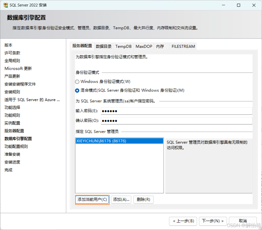Click the 取消 button
This screenshot has height=230, width=262.
point(243,221)
